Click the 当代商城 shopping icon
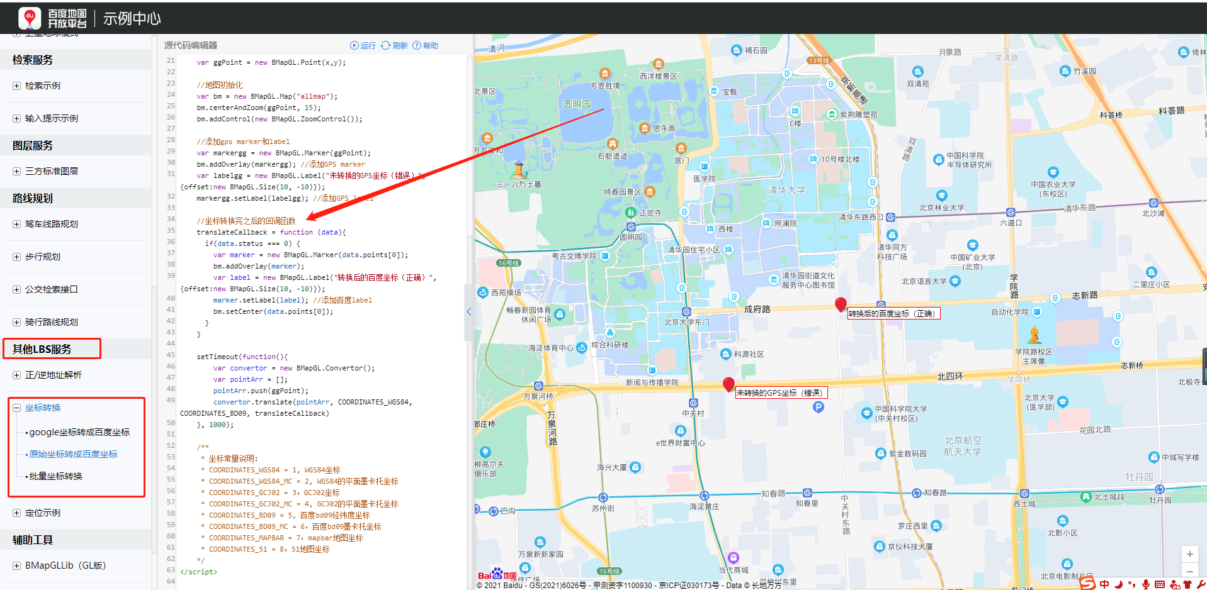This screenshot has width=1207, height=590. 734,557
